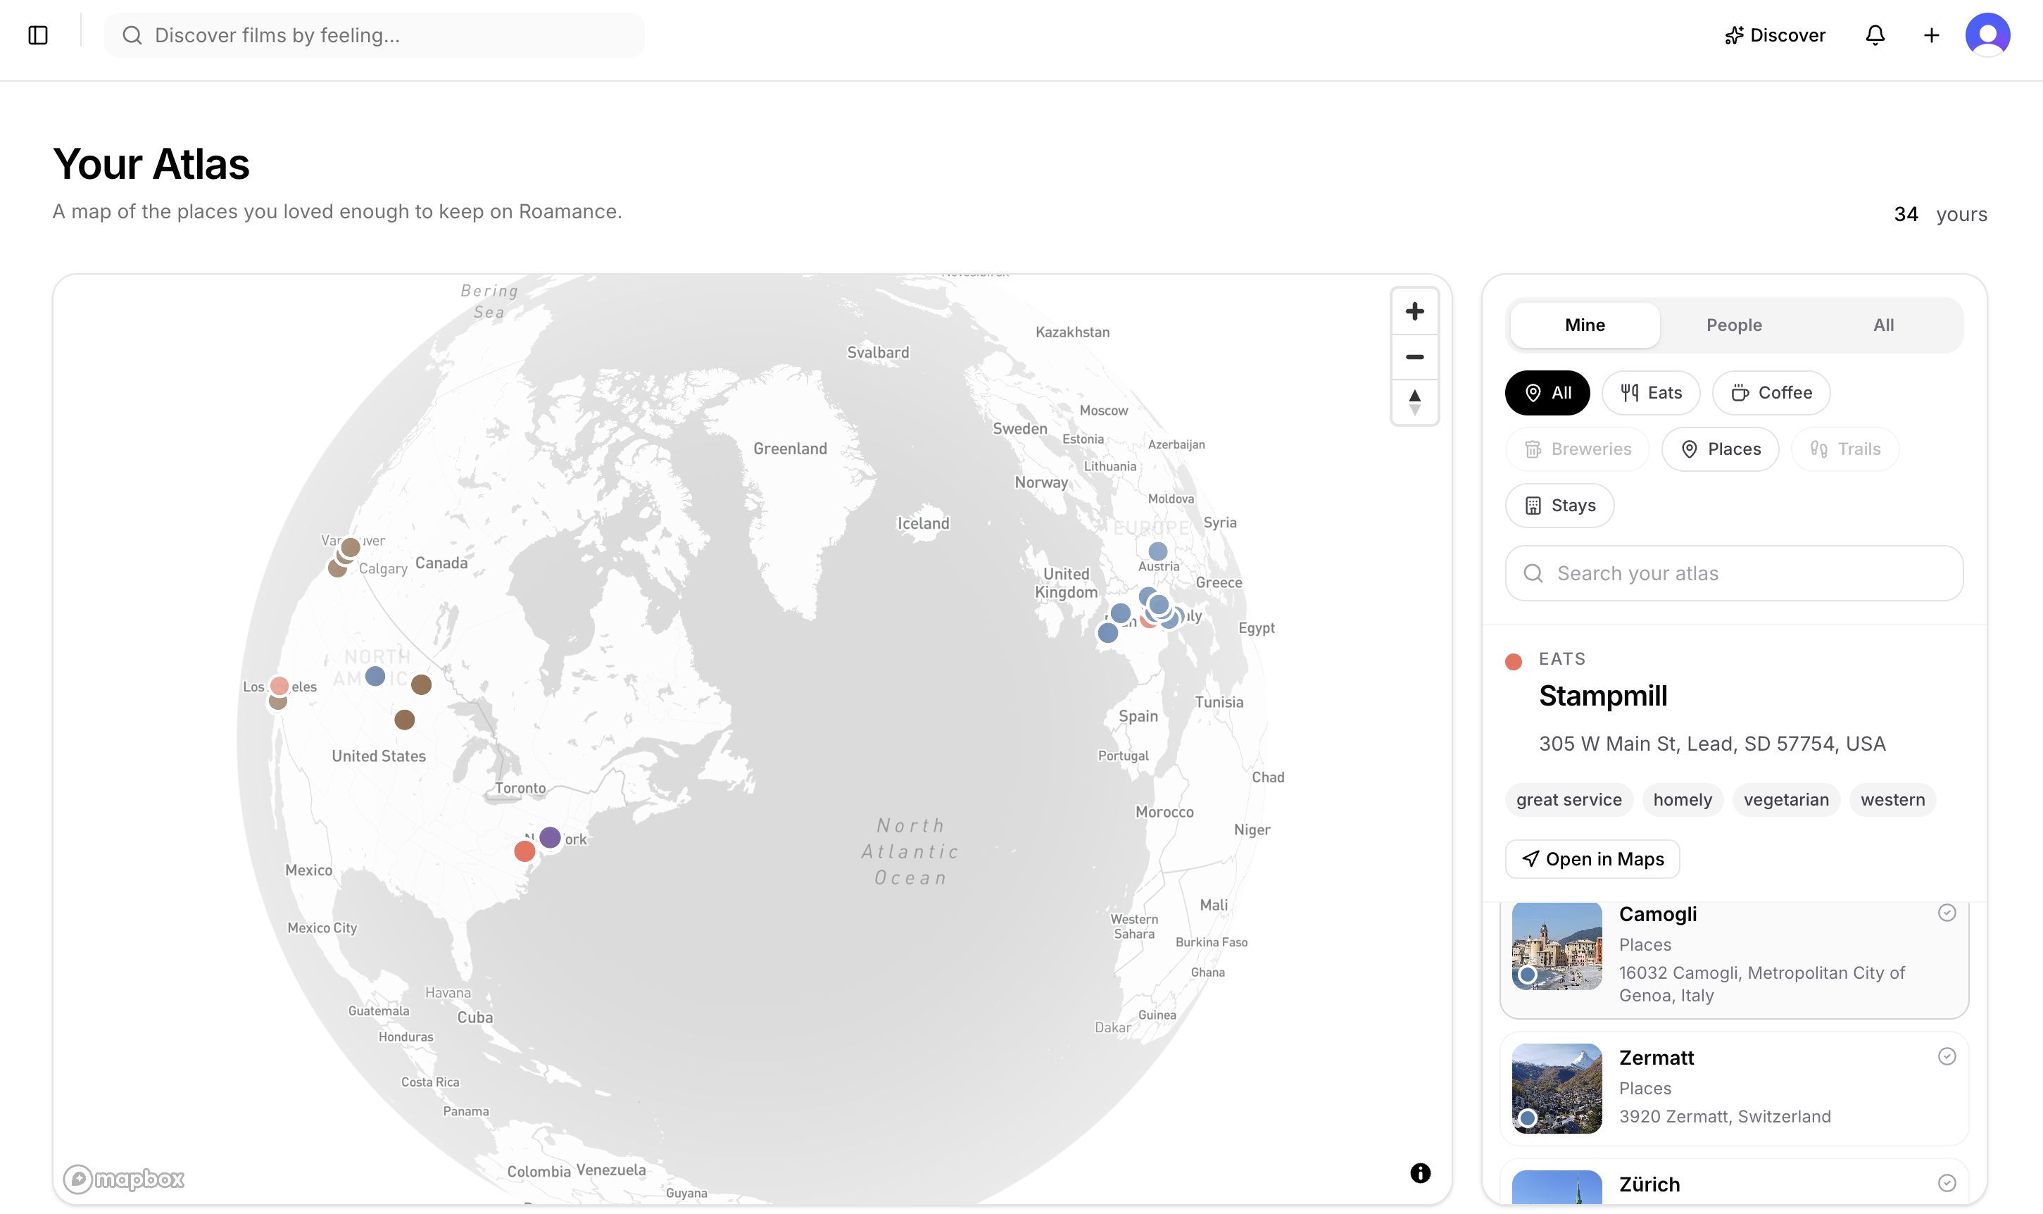Open the Camogli photo thumbnail

click(1556, 946)
